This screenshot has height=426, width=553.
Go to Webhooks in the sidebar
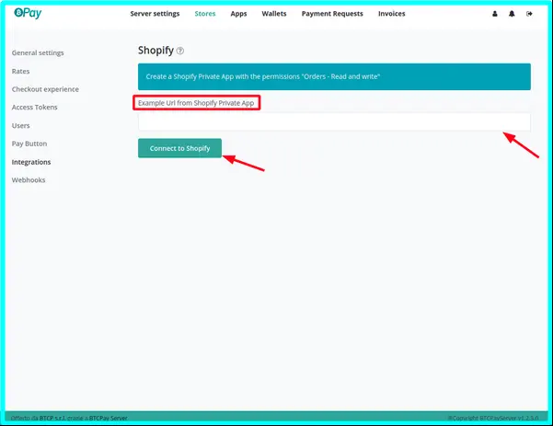point(29,179)
